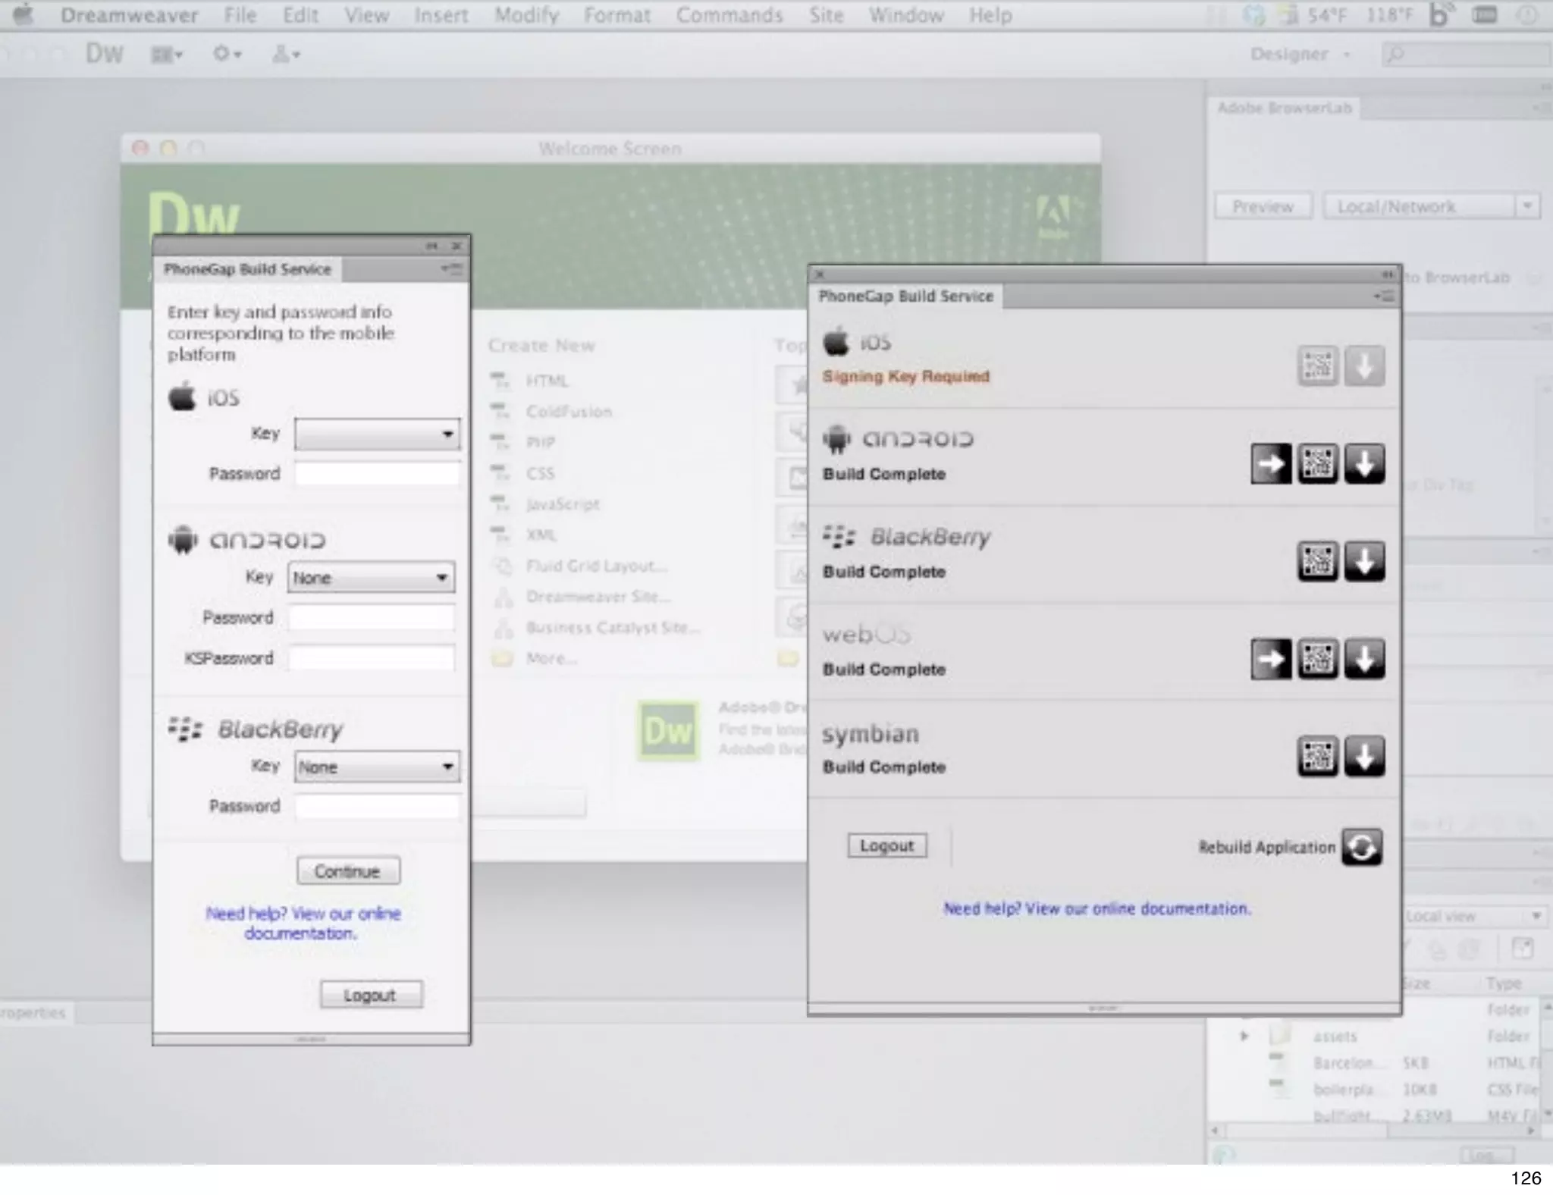Viewport: 1553px width, 1195px height.
Task: Download the Android build
Action: [x=1364, y=463]
